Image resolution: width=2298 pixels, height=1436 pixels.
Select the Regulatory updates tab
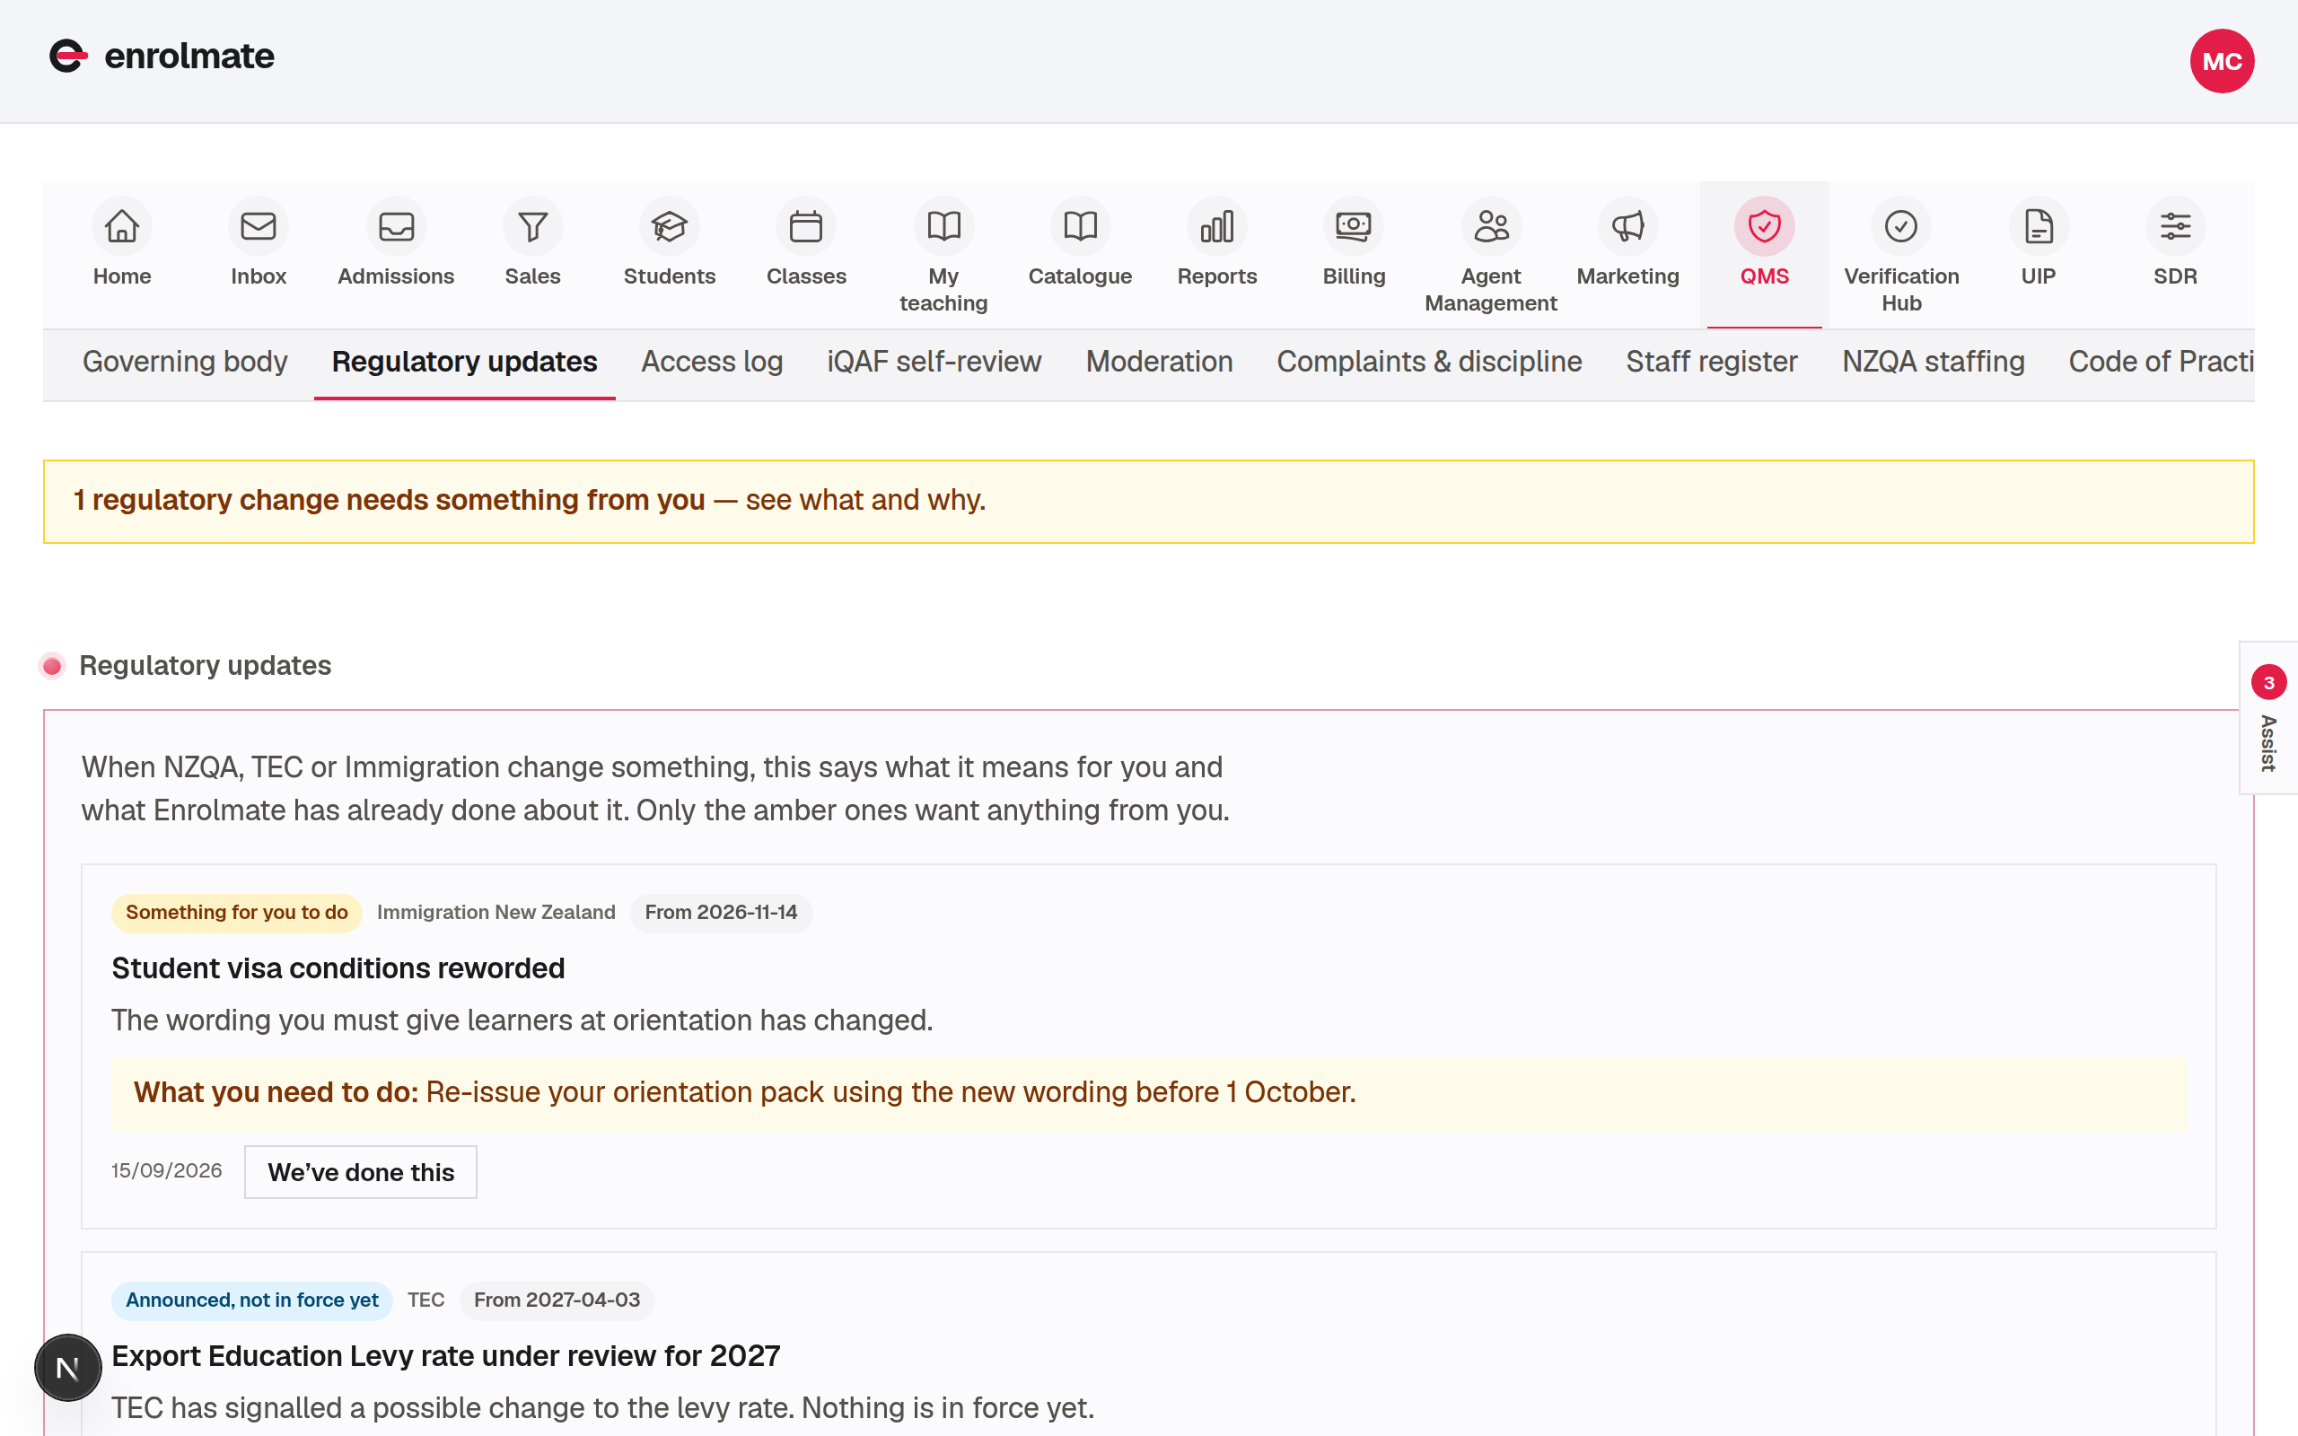click(x=464, y=362)
